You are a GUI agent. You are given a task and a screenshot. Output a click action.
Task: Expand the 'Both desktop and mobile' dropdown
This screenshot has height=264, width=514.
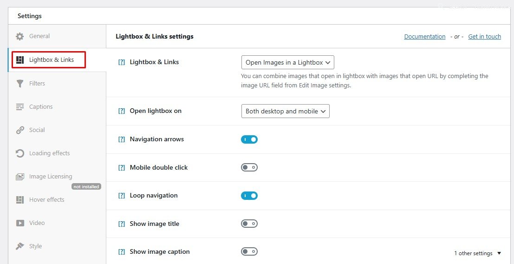click(285, 111)
